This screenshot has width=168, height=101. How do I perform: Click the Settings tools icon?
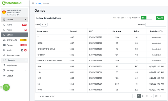pos(4,70)
